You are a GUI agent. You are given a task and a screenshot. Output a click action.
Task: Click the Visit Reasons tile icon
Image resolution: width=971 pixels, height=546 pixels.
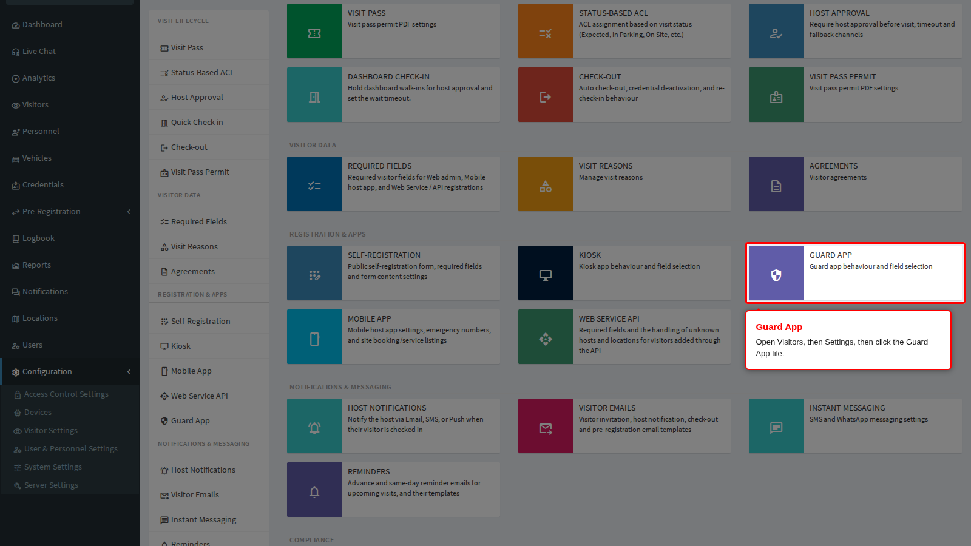pyautogui.click(x=546, y=184)
